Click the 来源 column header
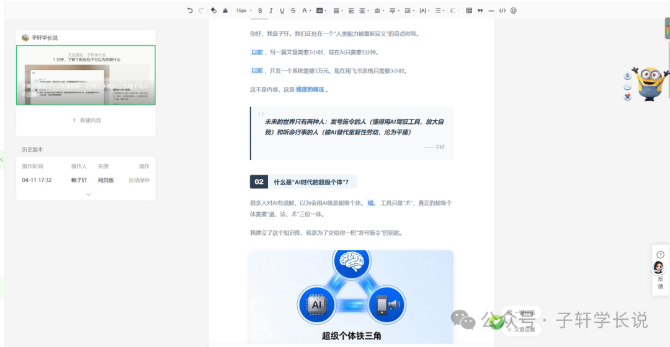The width and height of the screenshot is (670, 347). (x=104, y=167)
